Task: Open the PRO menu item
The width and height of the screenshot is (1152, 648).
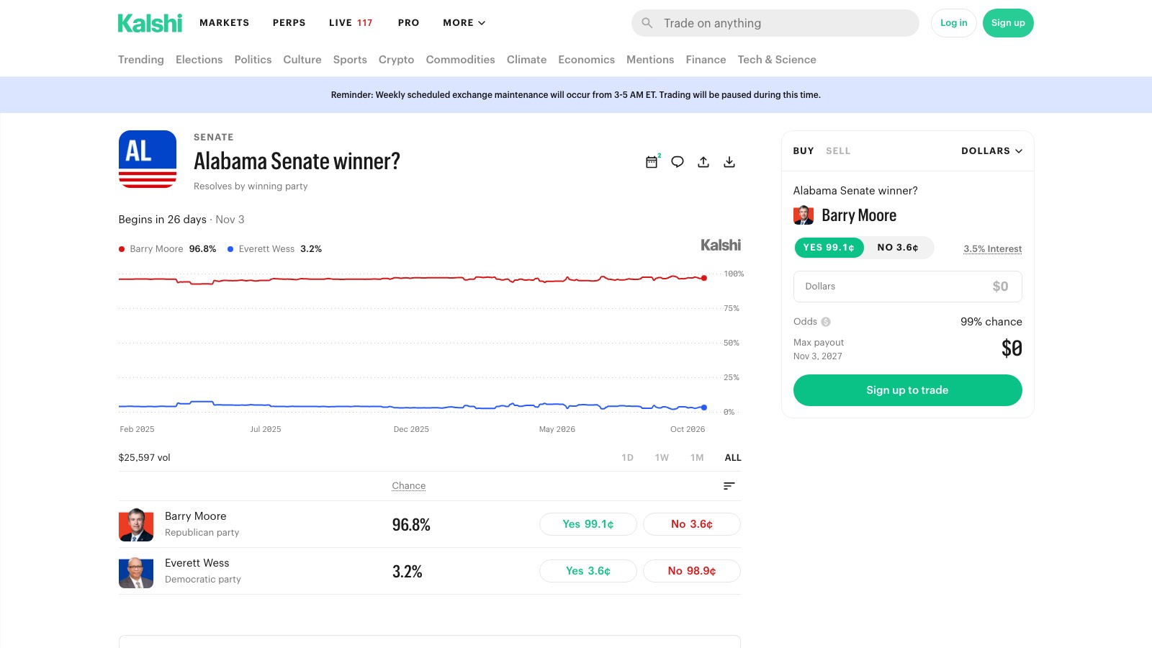Action: click(408, 23)
